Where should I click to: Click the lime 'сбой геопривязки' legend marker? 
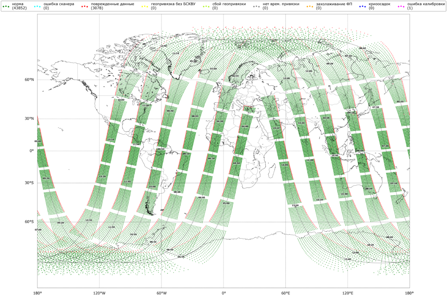tap(206, 6)
